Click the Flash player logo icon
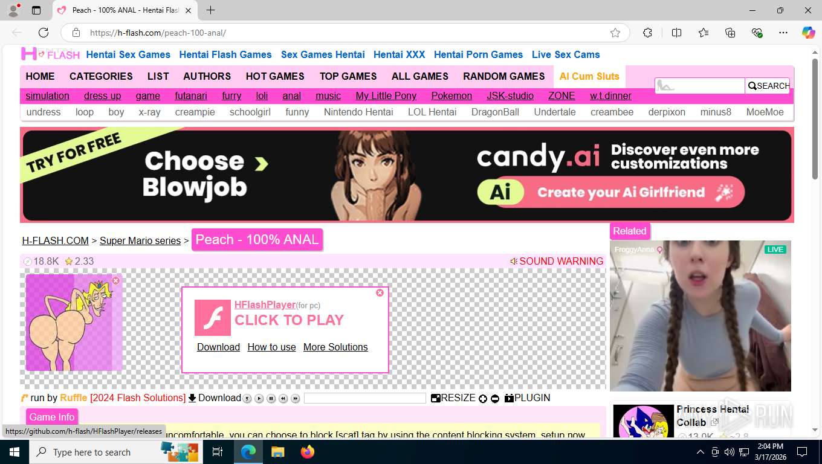Image resolution: width=822 pixels, height=464 pixels. pos(213,318)
